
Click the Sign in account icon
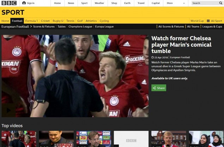click(x=24, y=3)
